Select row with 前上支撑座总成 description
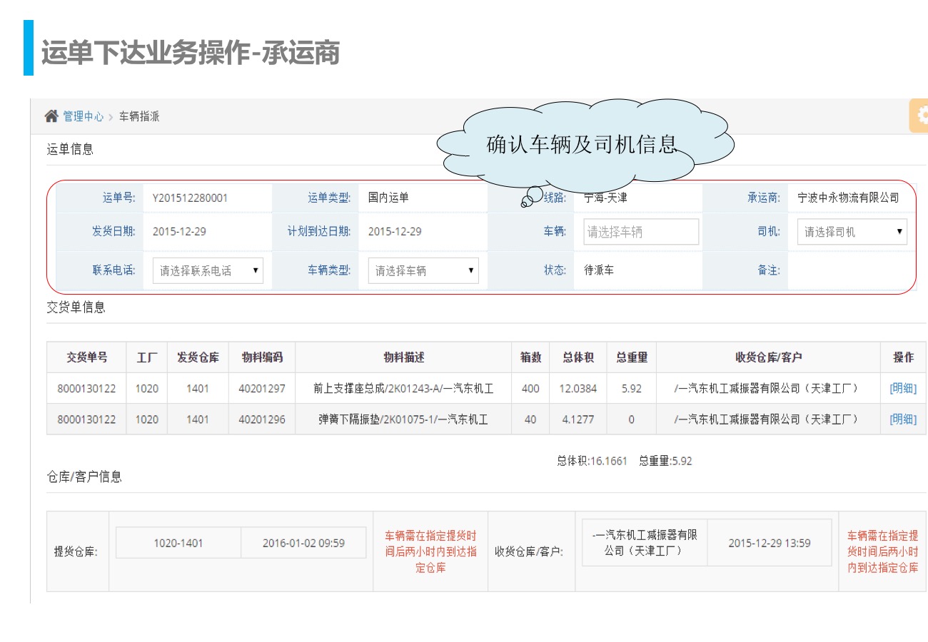The width and height of the screenshot is (928, 642). 403,389
